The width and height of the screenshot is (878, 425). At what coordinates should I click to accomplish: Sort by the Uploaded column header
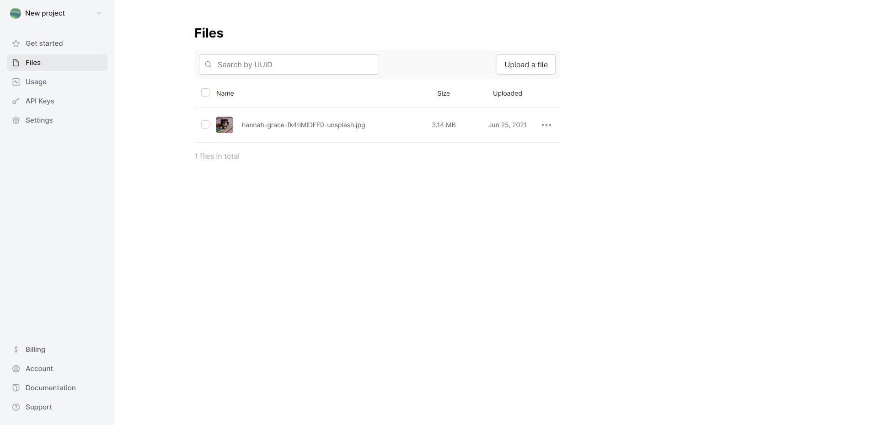click(x=507, y=93)
